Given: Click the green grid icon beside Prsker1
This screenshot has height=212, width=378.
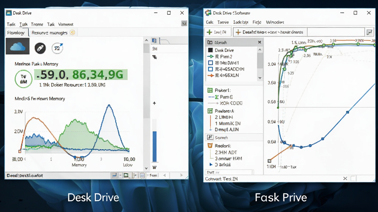Looking at the screenshot, I should coord(210,90).
